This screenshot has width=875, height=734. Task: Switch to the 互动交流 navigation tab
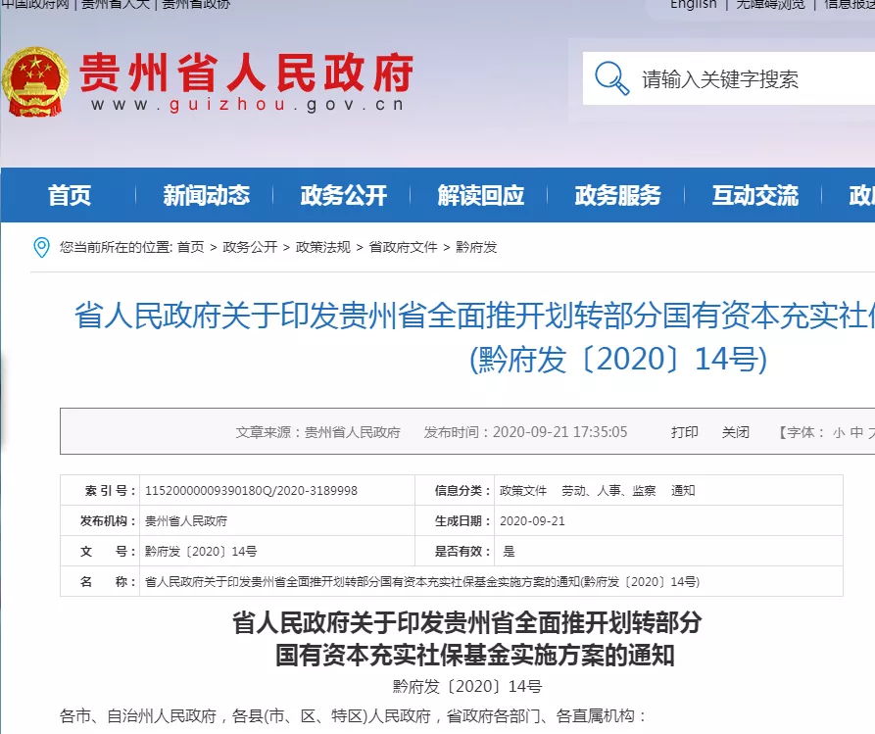tap(754, 195)
